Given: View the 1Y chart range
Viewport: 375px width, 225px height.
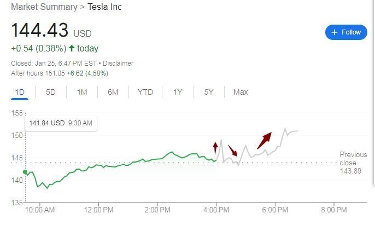Looking at the screenshot, I should tap(178, 92).
